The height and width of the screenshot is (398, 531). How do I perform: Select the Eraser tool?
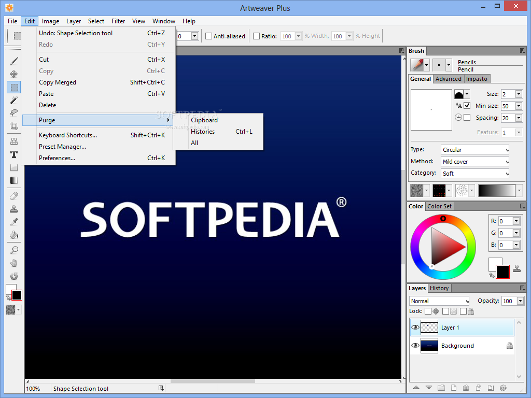click(14, 196)
